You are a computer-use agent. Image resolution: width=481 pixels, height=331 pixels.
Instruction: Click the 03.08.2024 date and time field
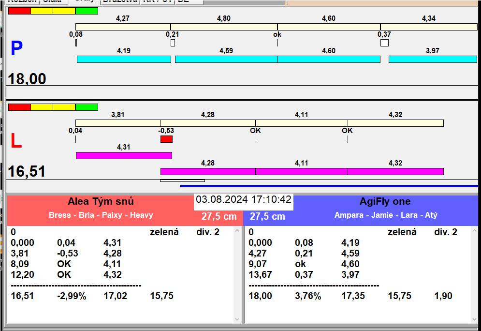(244, 199)
